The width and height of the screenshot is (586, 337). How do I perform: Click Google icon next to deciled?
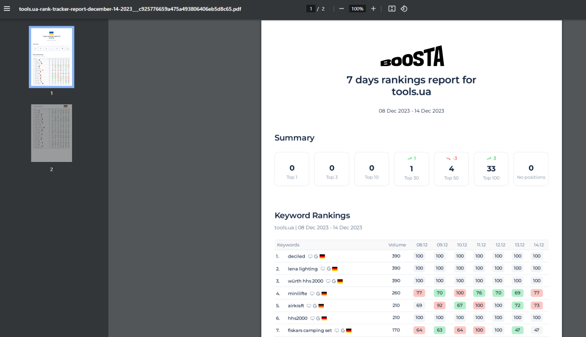pos(316,257)
